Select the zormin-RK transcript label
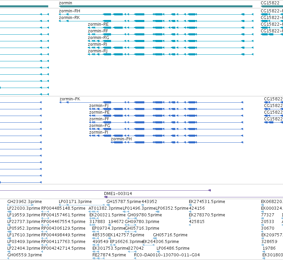The image size is (283, 260). pos(69,18)
